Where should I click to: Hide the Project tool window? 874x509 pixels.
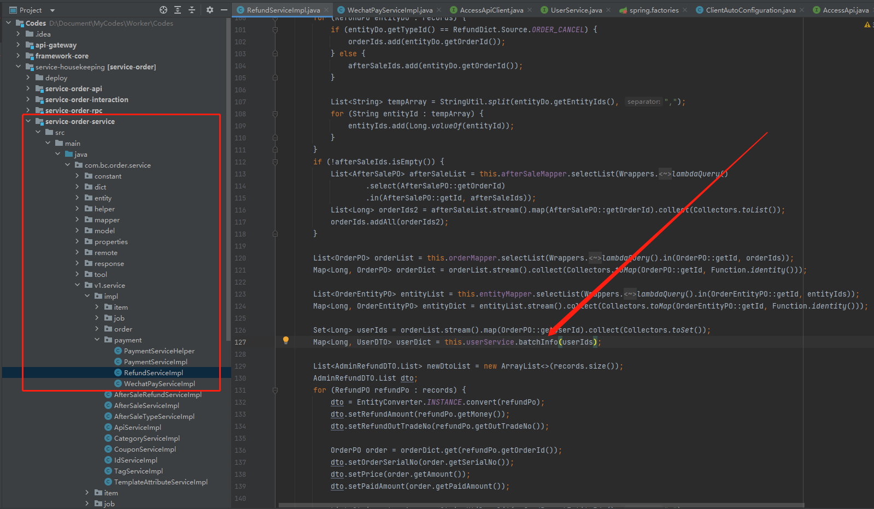(x=224, y=10)
